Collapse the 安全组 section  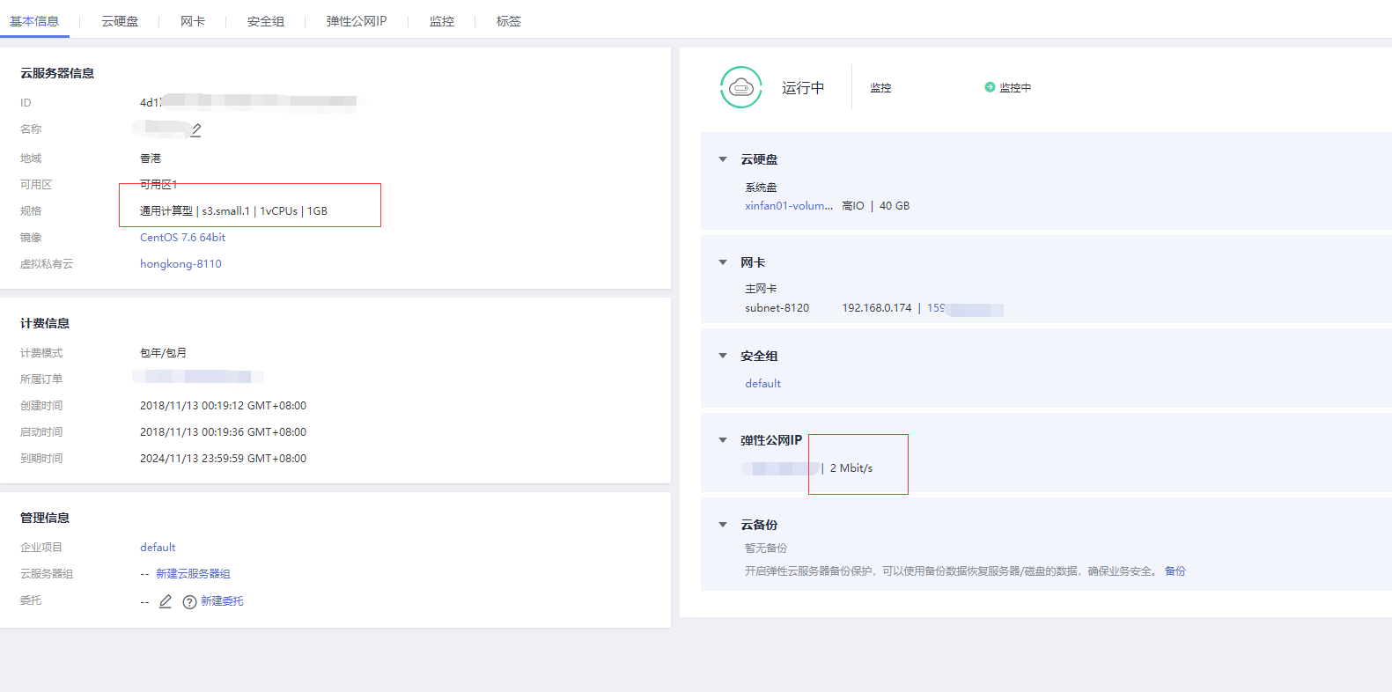point(723,356)
